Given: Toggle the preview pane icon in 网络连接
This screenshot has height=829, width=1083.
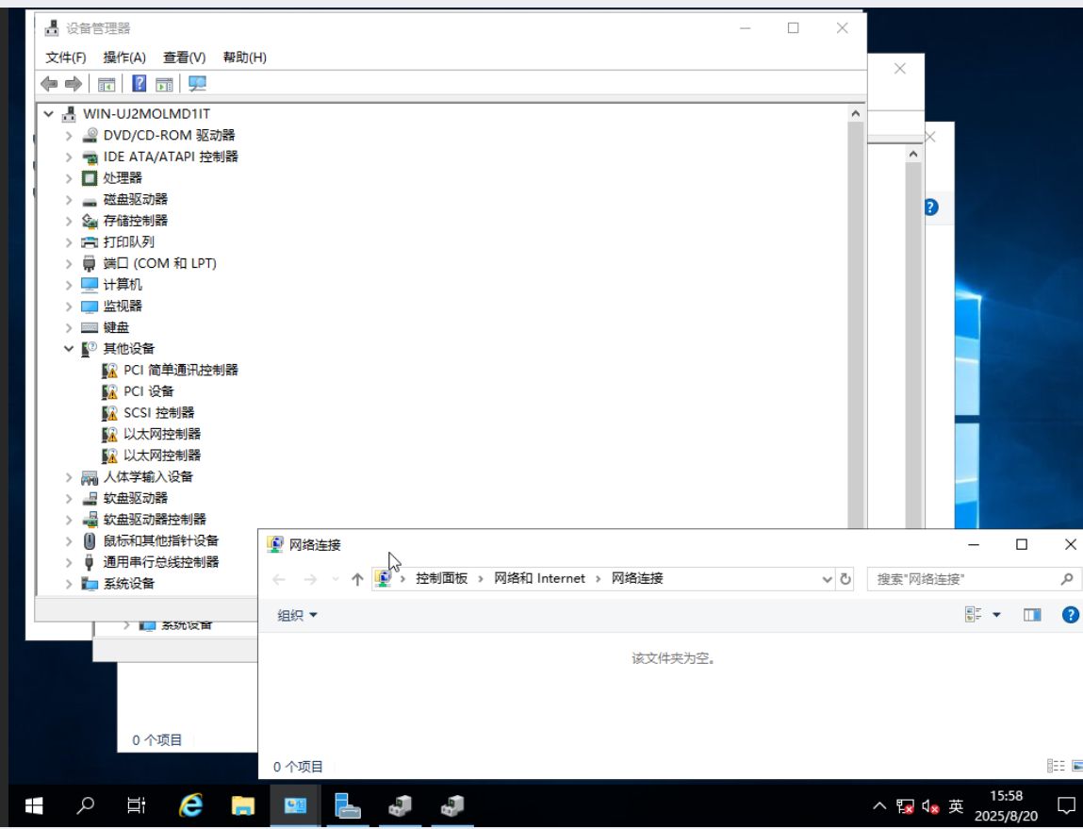Looking at the screenshot, I should click(x=1032, y=615).
